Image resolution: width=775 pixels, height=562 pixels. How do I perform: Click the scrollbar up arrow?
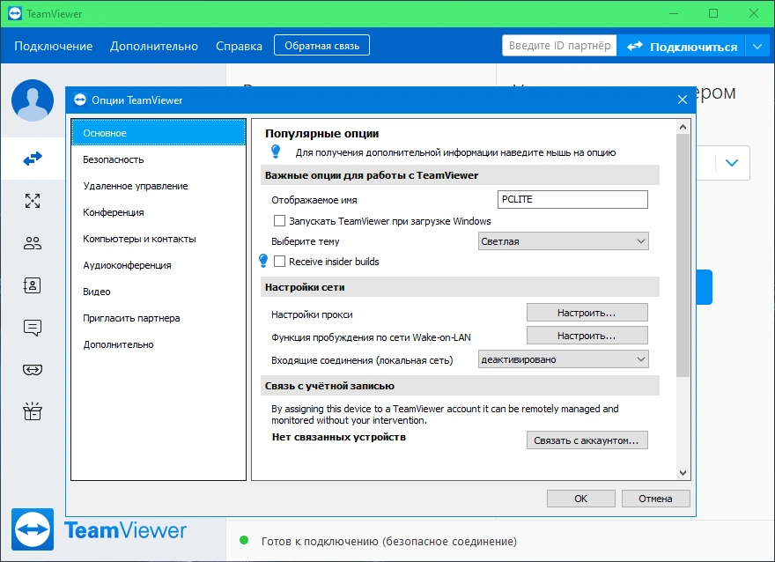click(683, 127)
